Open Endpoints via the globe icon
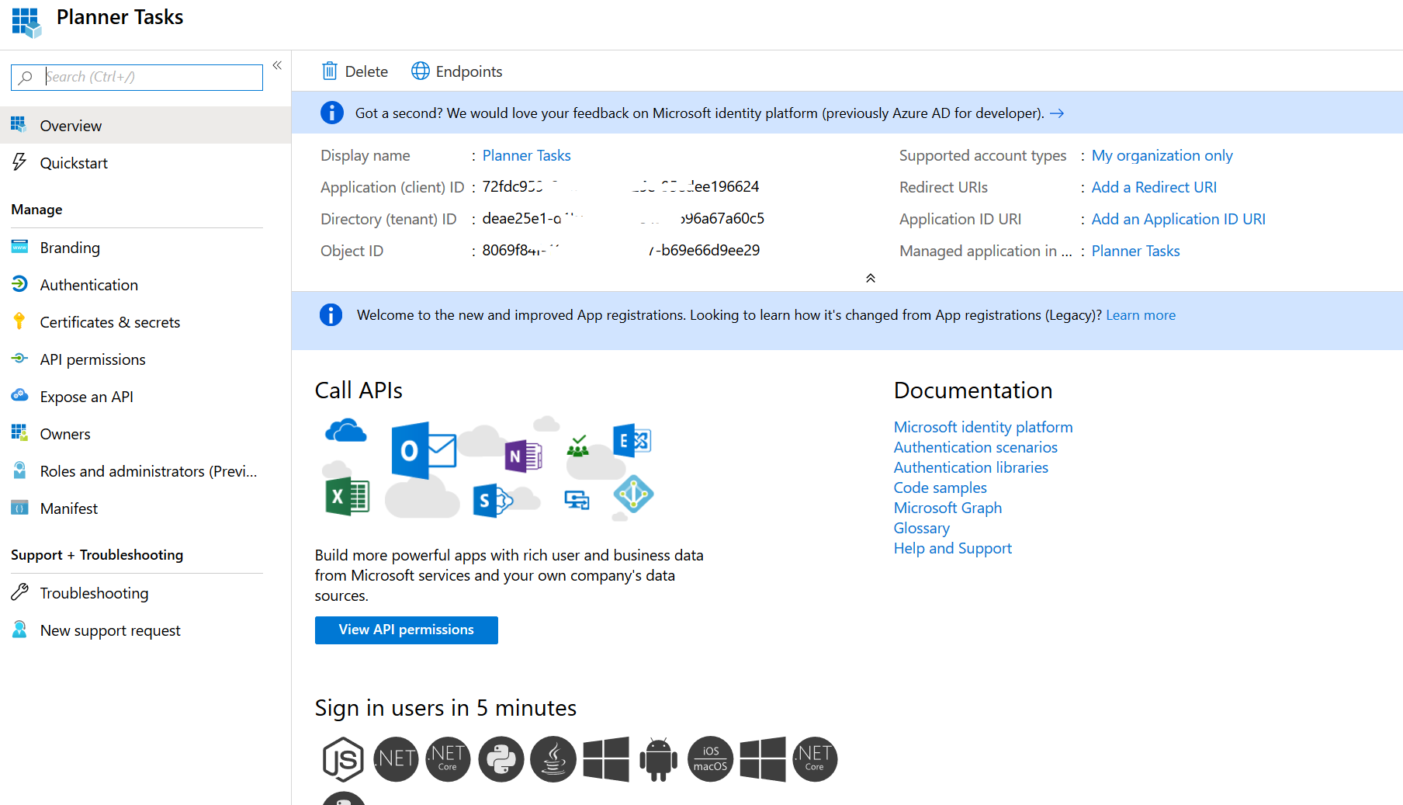Viewport: 1403px width, 805px height. coord(420,71)
